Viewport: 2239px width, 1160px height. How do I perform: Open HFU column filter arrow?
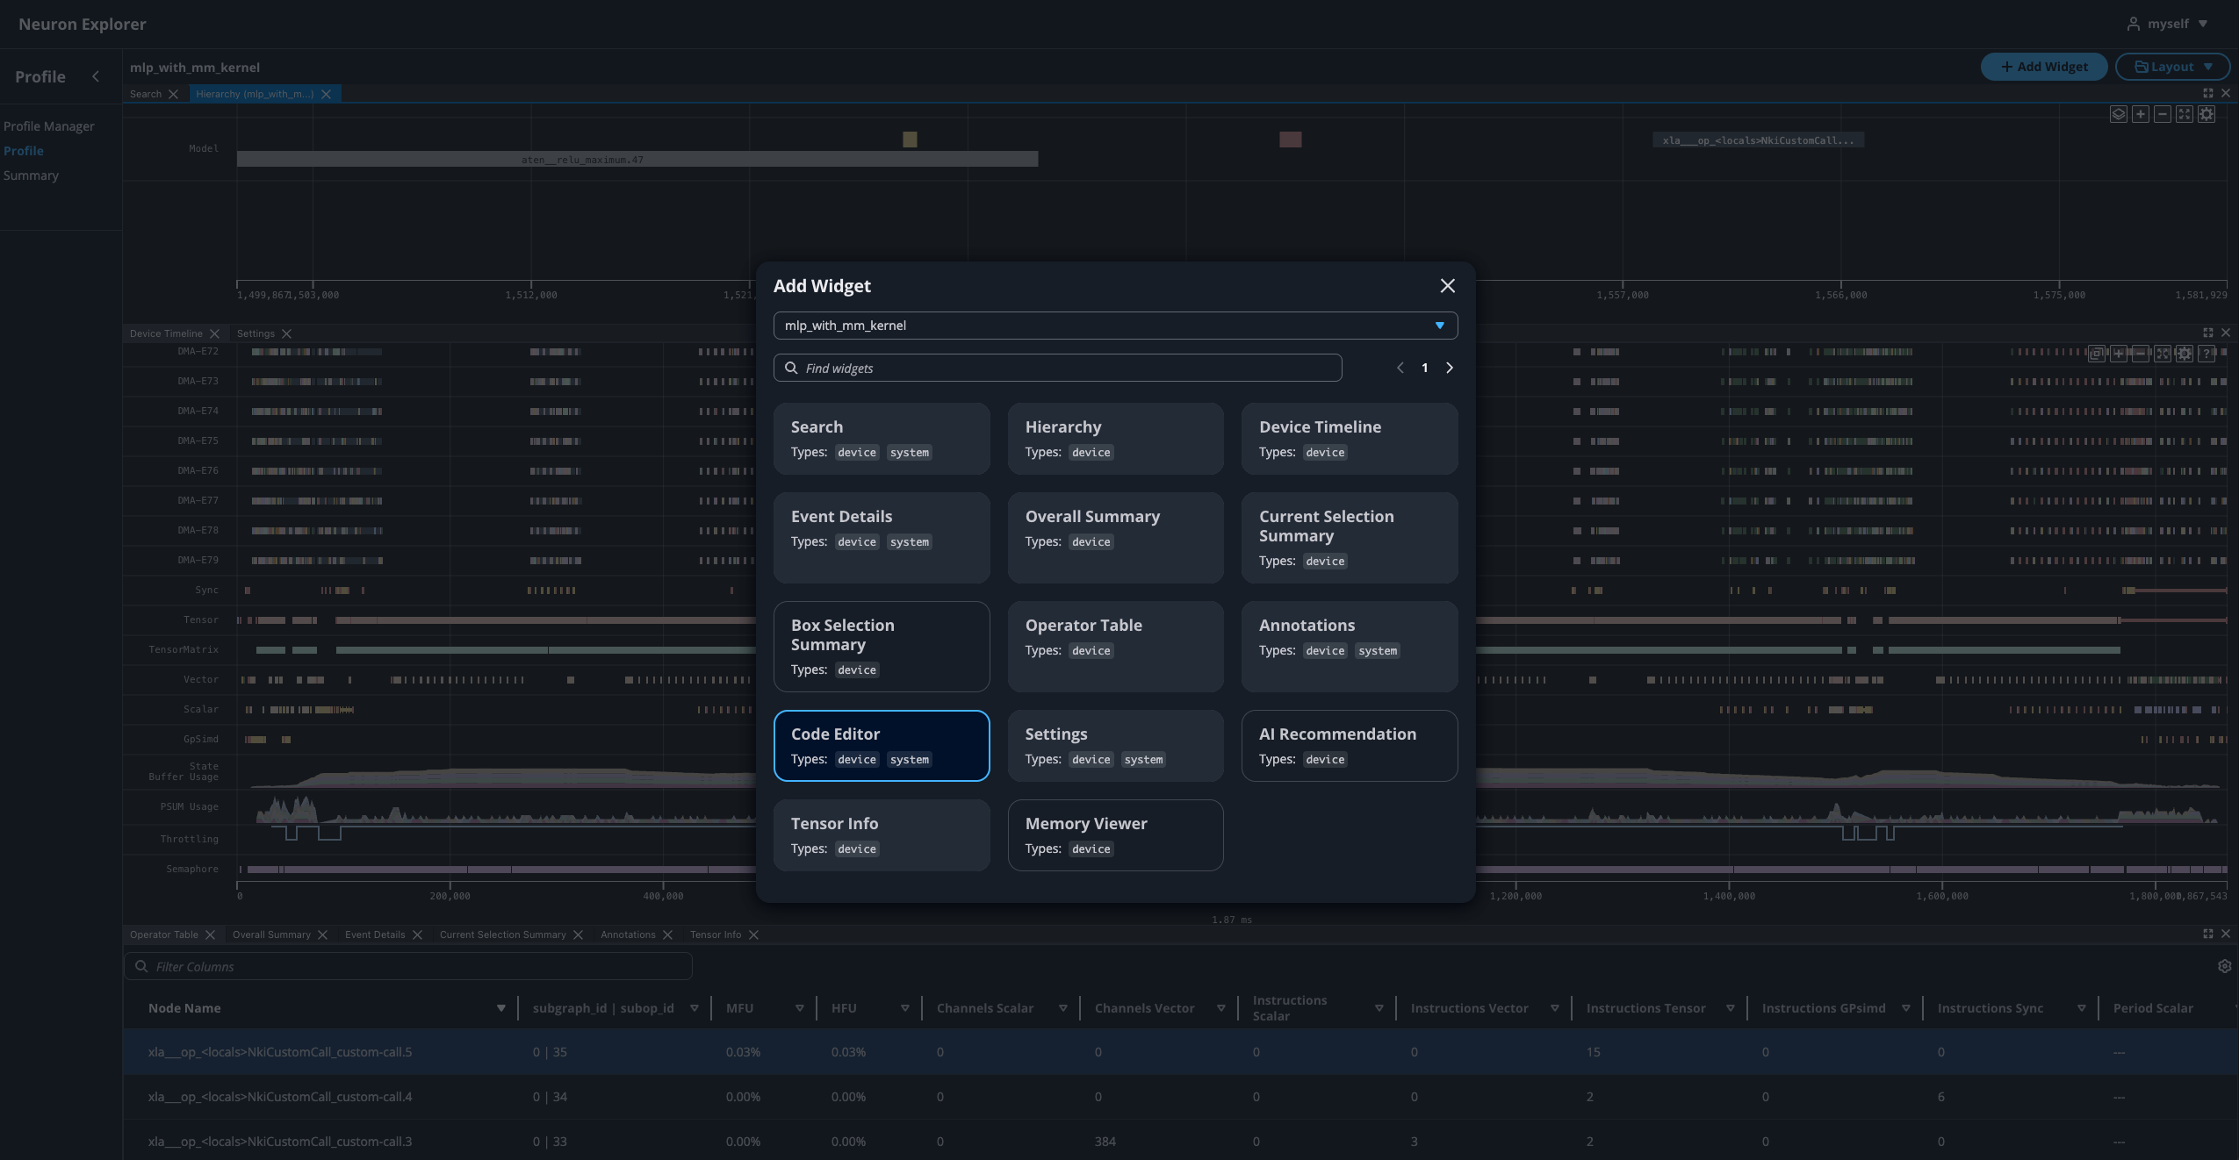click(x=905, y=1008)
